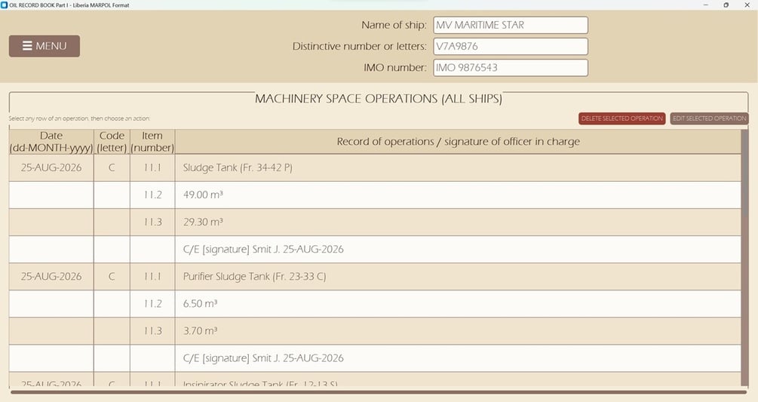Click Item (number) column header

(152, 142)
